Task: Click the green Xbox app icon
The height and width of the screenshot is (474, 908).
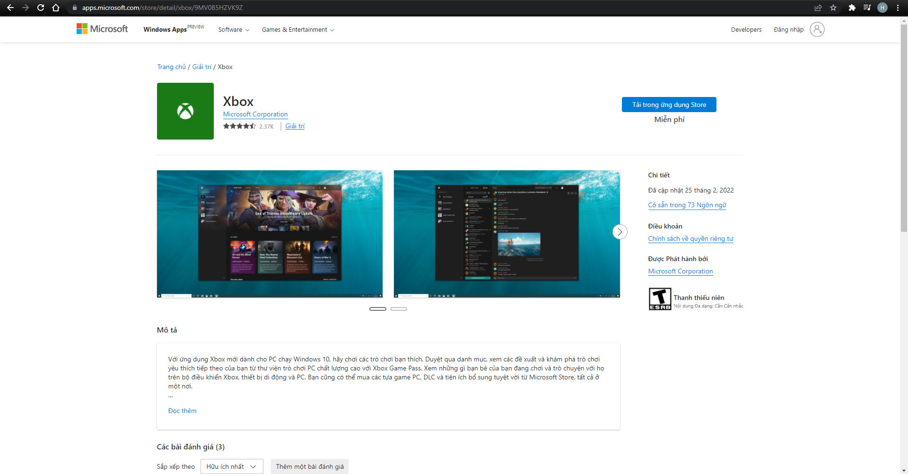Action: click(185, 111)
